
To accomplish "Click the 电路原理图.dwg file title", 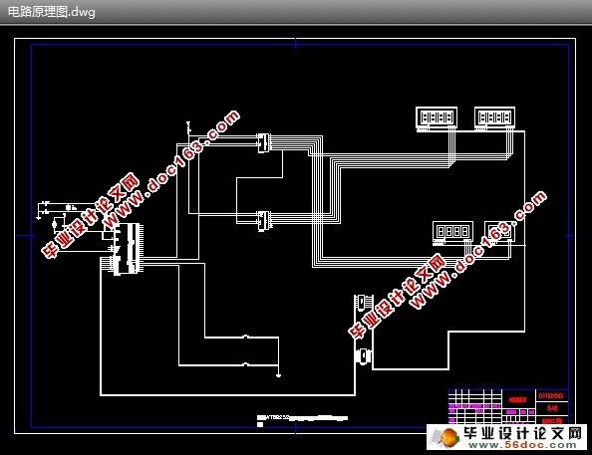I will coord(52,12).
